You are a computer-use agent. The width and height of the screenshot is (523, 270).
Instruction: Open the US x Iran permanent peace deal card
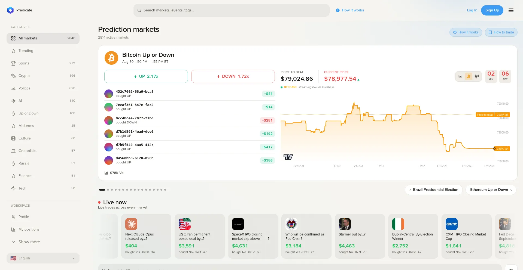[x=200, y=236]
